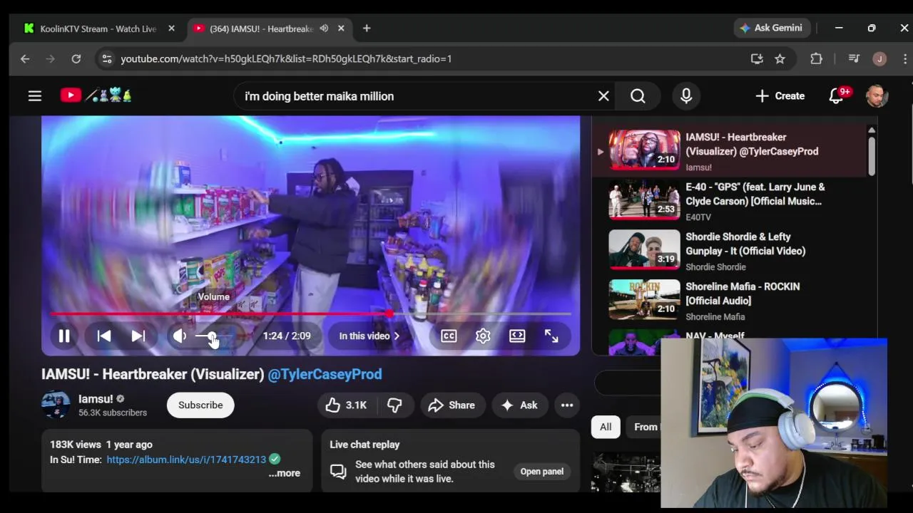Share the video
Screen dimensions: 913x513
point(452,405)
